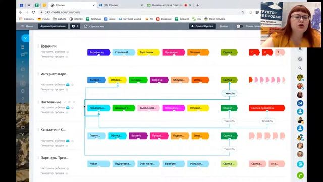Open settings gear next to Постоянные title
Viewport: 323px width, 182px height.
tap(69, 102)
